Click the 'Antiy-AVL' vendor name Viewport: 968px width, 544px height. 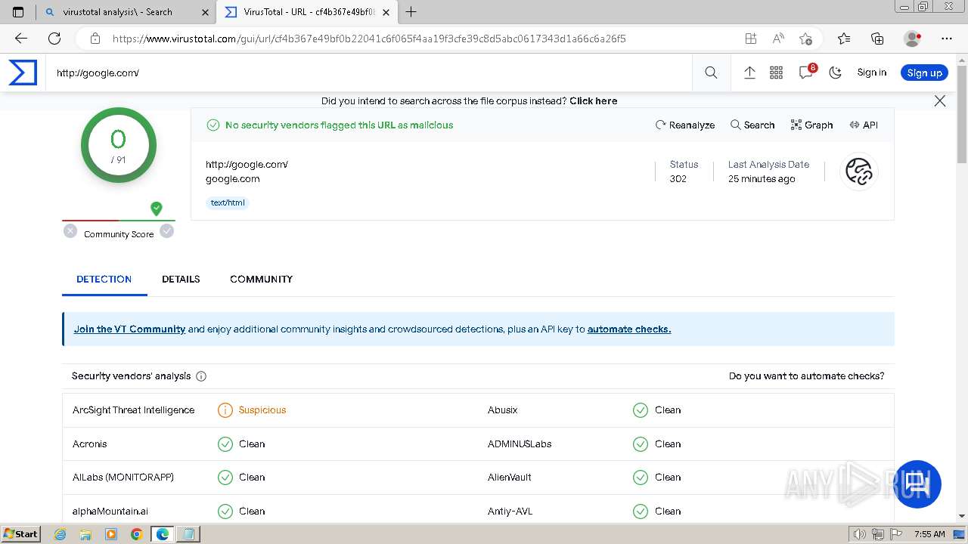click(x=510, y=511)
